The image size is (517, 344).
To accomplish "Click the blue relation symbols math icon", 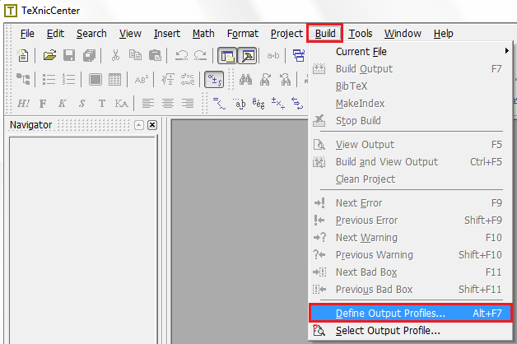I will [219, 104].
